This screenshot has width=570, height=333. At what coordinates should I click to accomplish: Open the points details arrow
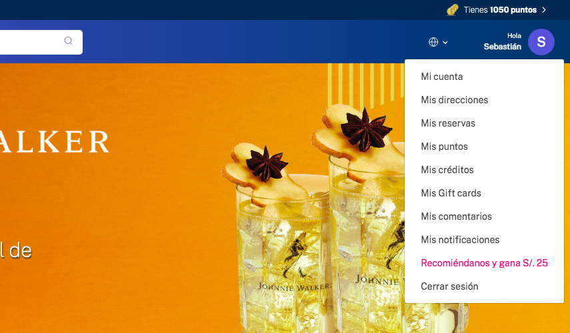click(544, 10)
